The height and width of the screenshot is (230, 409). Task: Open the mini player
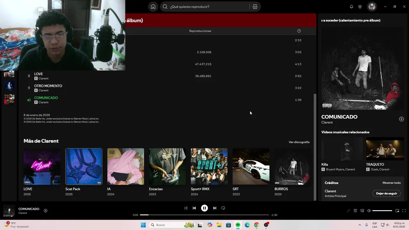397,211
